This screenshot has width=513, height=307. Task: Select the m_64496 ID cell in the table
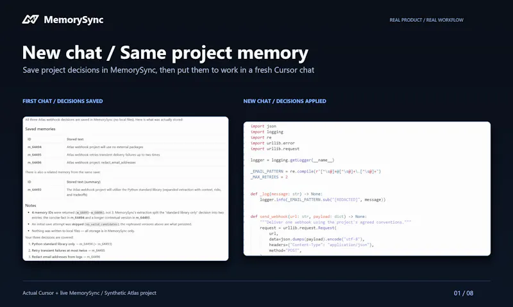pyautogui.click(x=35, y=162)
